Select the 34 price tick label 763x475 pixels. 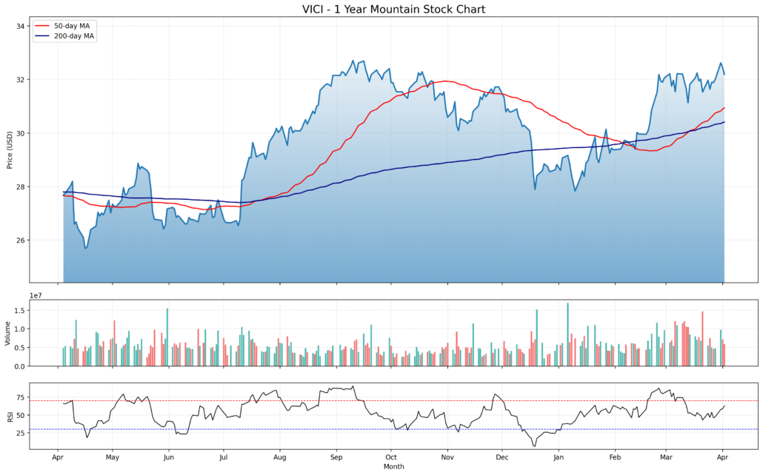tap(20, 26)
